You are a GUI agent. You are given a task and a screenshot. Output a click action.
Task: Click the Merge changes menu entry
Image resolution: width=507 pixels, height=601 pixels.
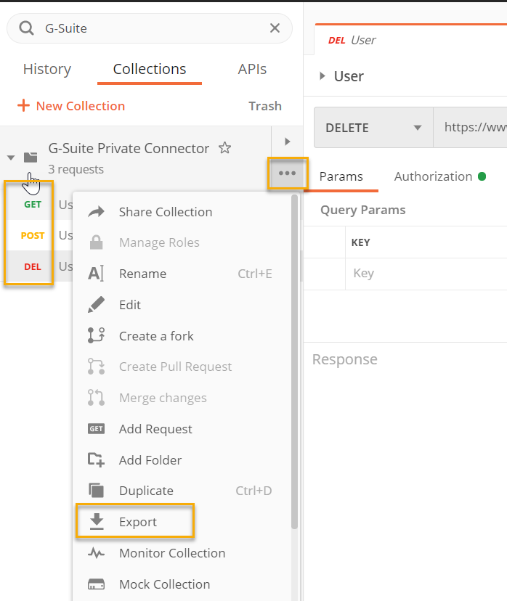coord(182,398)
